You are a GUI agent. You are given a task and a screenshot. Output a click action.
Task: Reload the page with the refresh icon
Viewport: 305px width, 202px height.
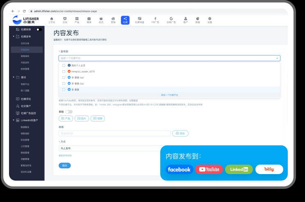24,11
